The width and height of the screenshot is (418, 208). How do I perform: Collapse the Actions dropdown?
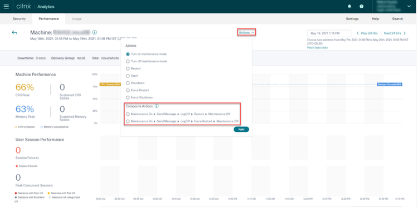tap(246, 32)
